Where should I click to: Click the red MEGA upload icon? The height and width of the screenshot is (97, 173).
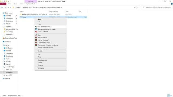[36, 32]
